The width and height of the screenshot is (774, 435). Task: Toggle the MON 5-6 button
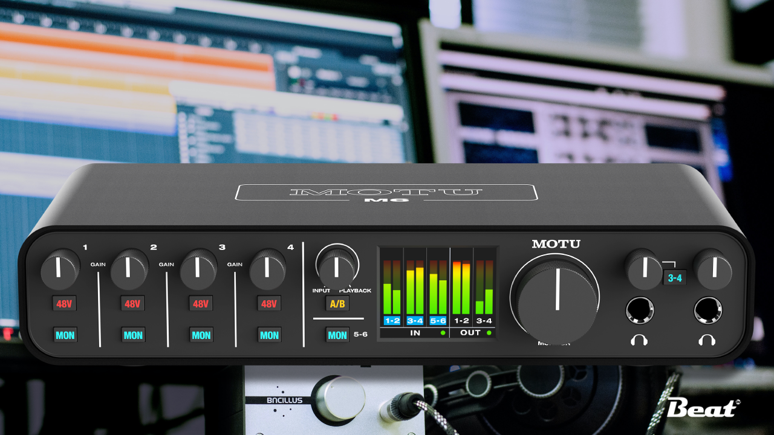coord(337,335)
